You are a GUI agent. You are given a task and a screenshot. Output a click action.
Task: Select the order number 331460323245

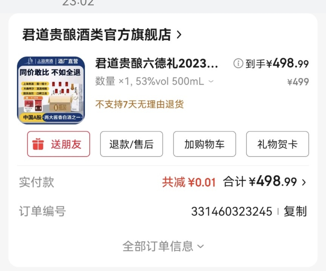pyautogui.click(x=231, y=211)
